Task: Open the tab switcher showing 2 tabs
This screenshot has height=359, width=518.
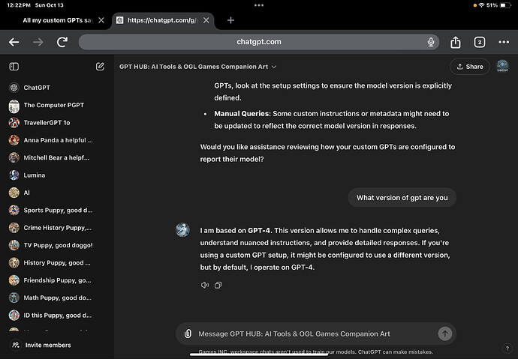Action: coord(480,42)
